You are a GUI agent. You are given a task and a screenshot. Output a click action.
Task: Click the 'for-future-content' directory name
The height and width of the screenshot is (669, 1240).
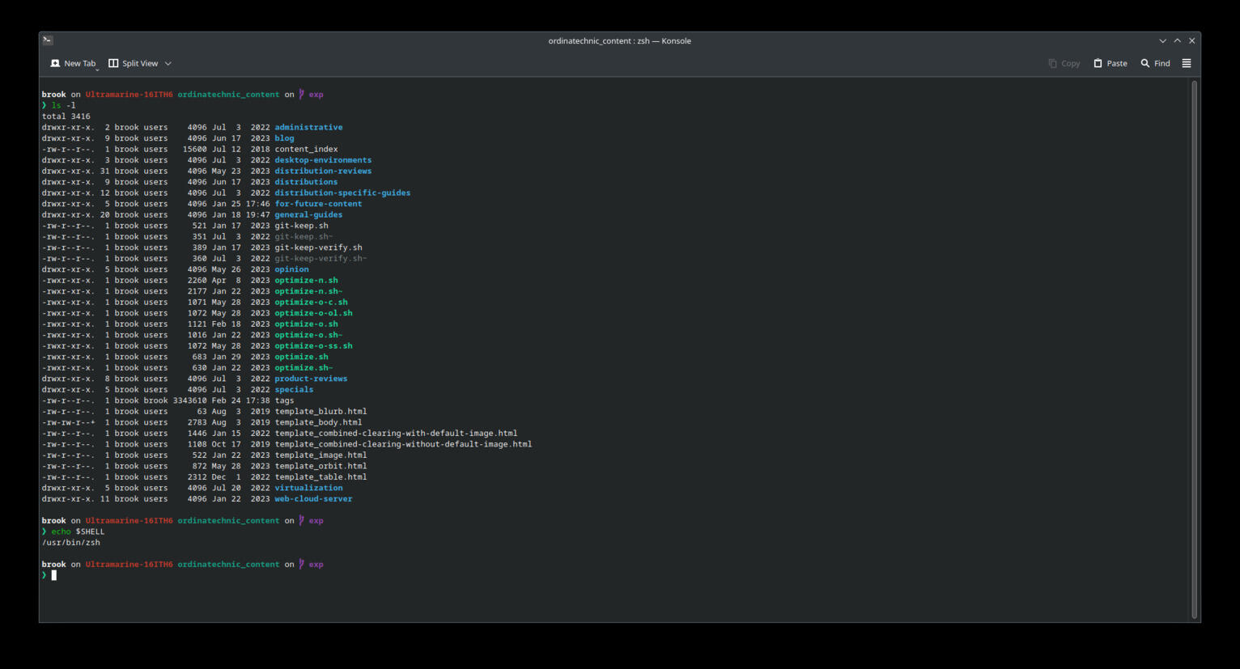point(318,204)
